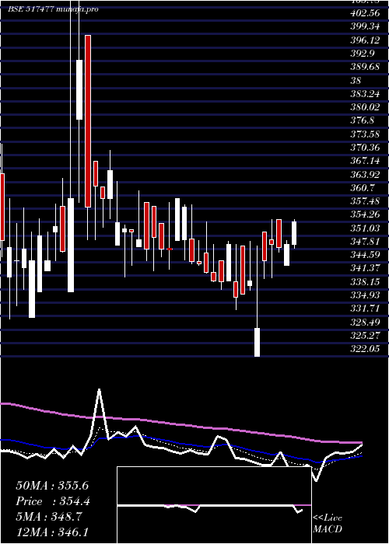Click the Live MACD label
Screen dimensions: 389x544
click(328, 524)
